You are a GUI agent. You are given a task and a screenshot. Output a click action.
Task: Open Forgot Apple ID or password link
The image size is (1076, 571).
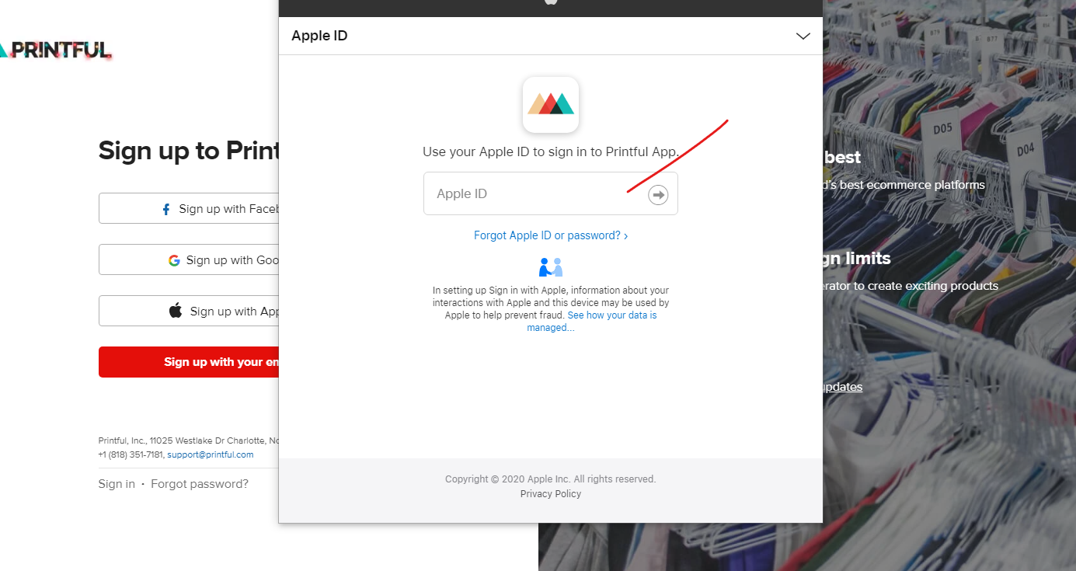click(551, 235)
